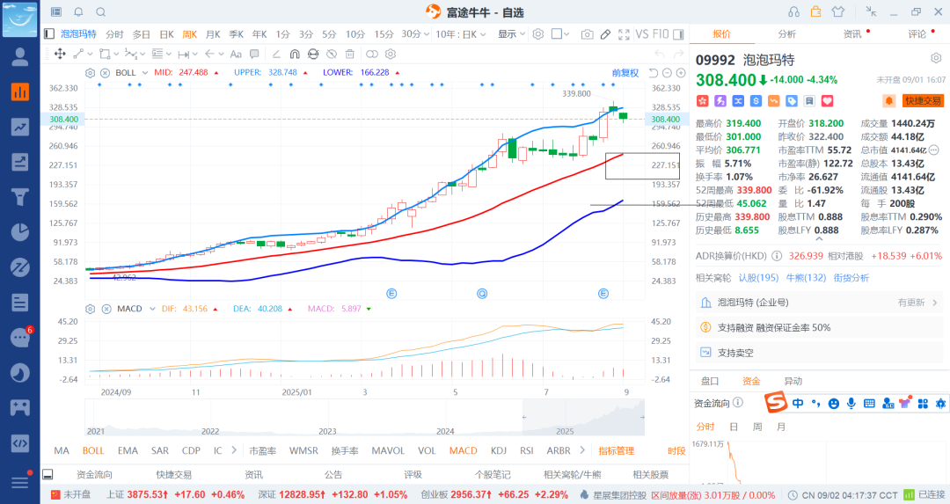The width and height of the screenshot is (950, 504).
Task: Open the skin theme shirt icon
Action: coord(838,11)
